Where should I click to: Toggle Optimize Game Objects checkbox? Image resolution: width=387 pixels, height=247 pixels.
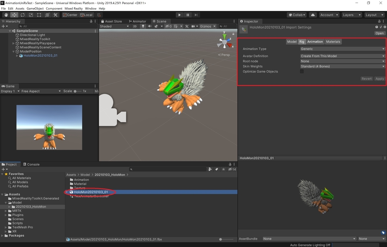point(302,72)
